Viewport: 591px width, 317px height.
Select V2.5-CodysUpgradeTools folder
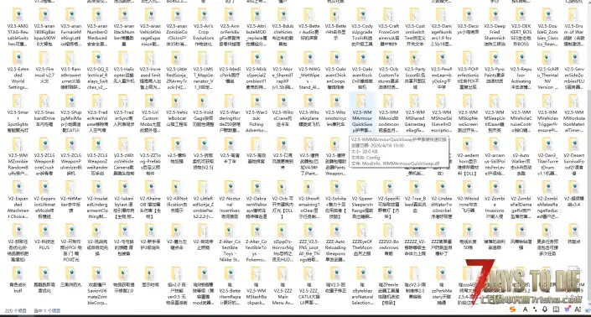point(362,27)
